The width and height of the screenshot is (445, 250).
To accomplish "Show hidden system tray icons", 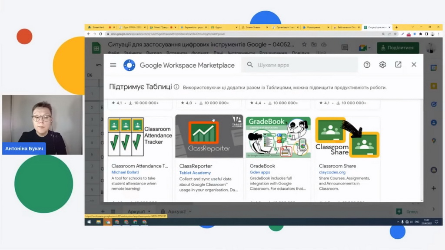I will click(x=398, y=222).
